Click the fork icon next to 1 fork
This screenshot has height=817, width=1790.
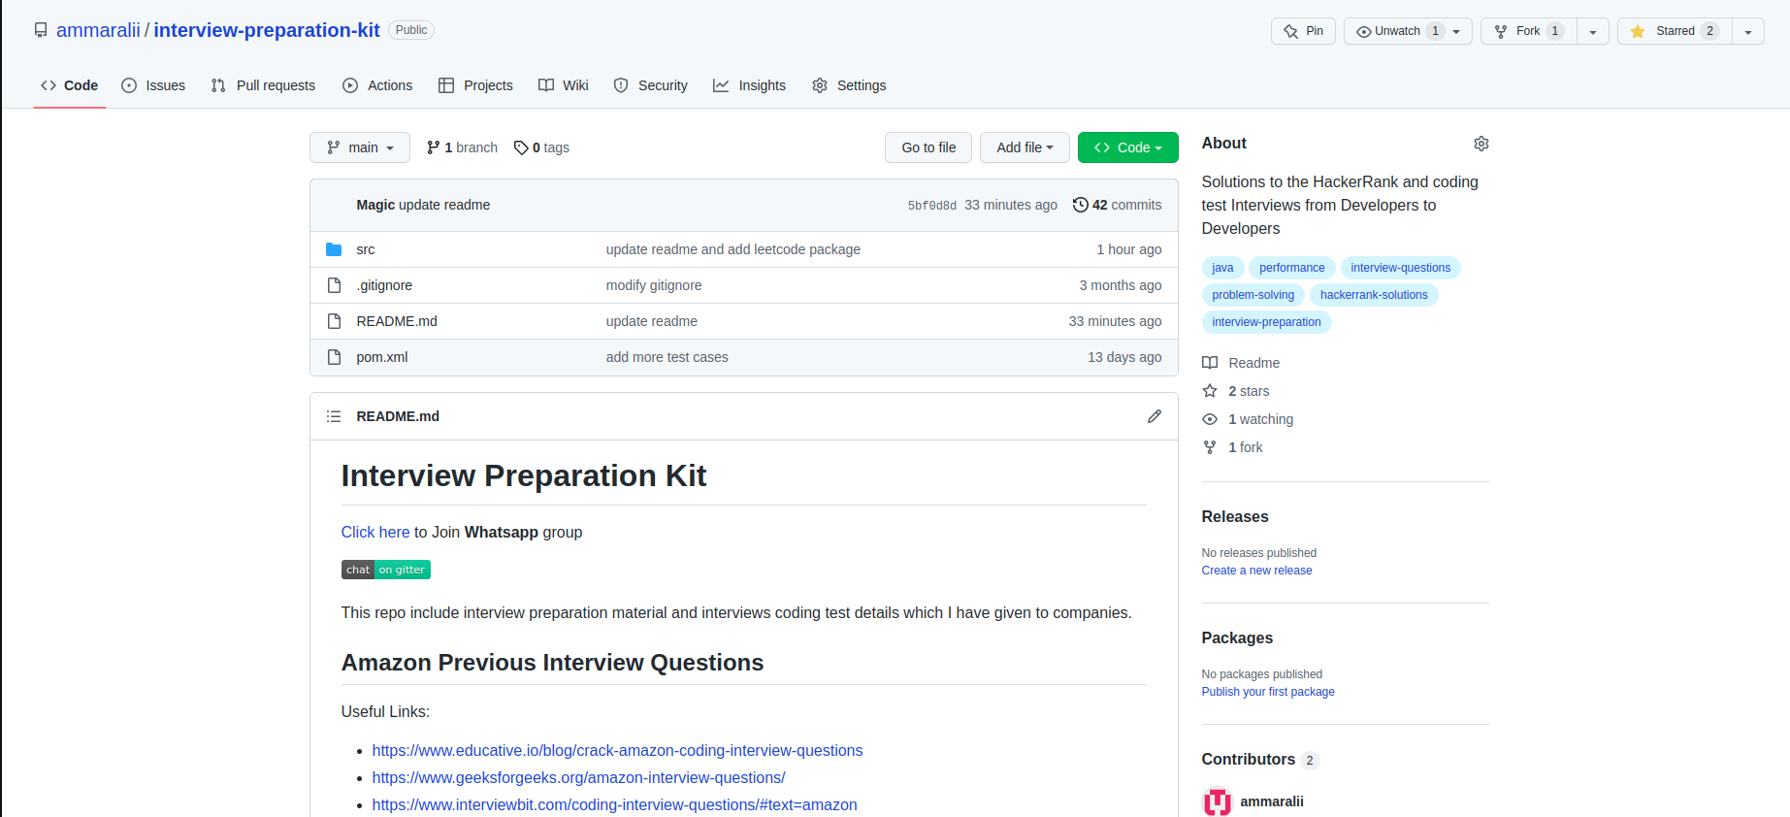[1210, 447]
